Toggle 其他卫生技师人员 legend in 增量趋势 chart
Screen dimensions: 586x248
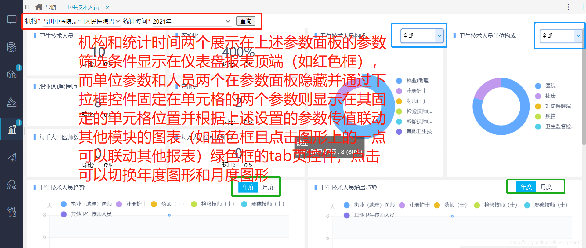369,215
